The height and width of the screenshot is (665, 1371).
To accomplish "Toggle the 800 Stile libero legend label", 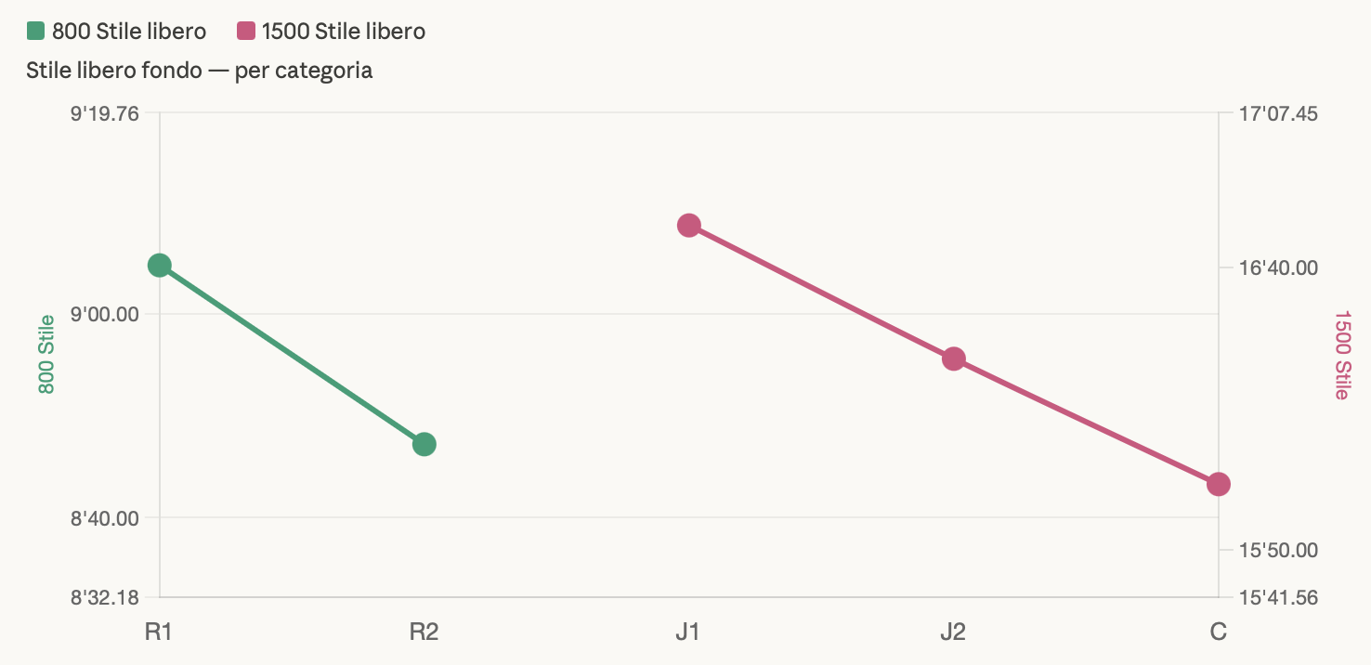I will 128,32.
